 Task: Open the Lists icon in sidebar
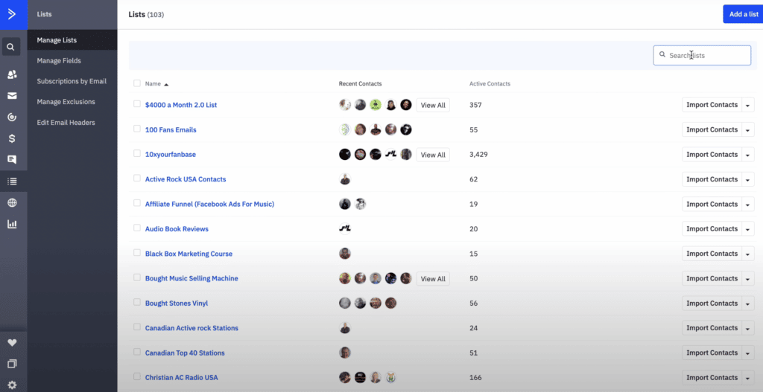point(12,181)
